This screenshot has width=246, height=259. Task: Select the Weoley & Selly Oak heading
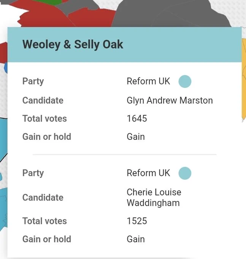[x=73, y=45]
